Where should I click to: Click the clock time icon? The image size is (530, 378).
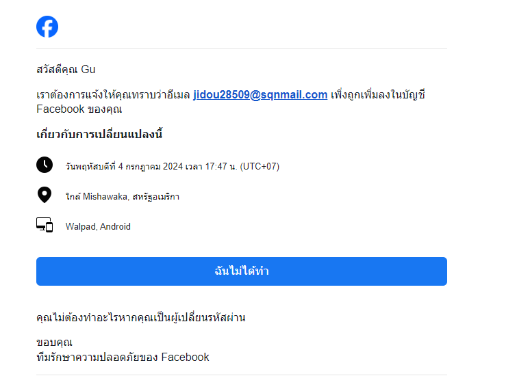45,165
